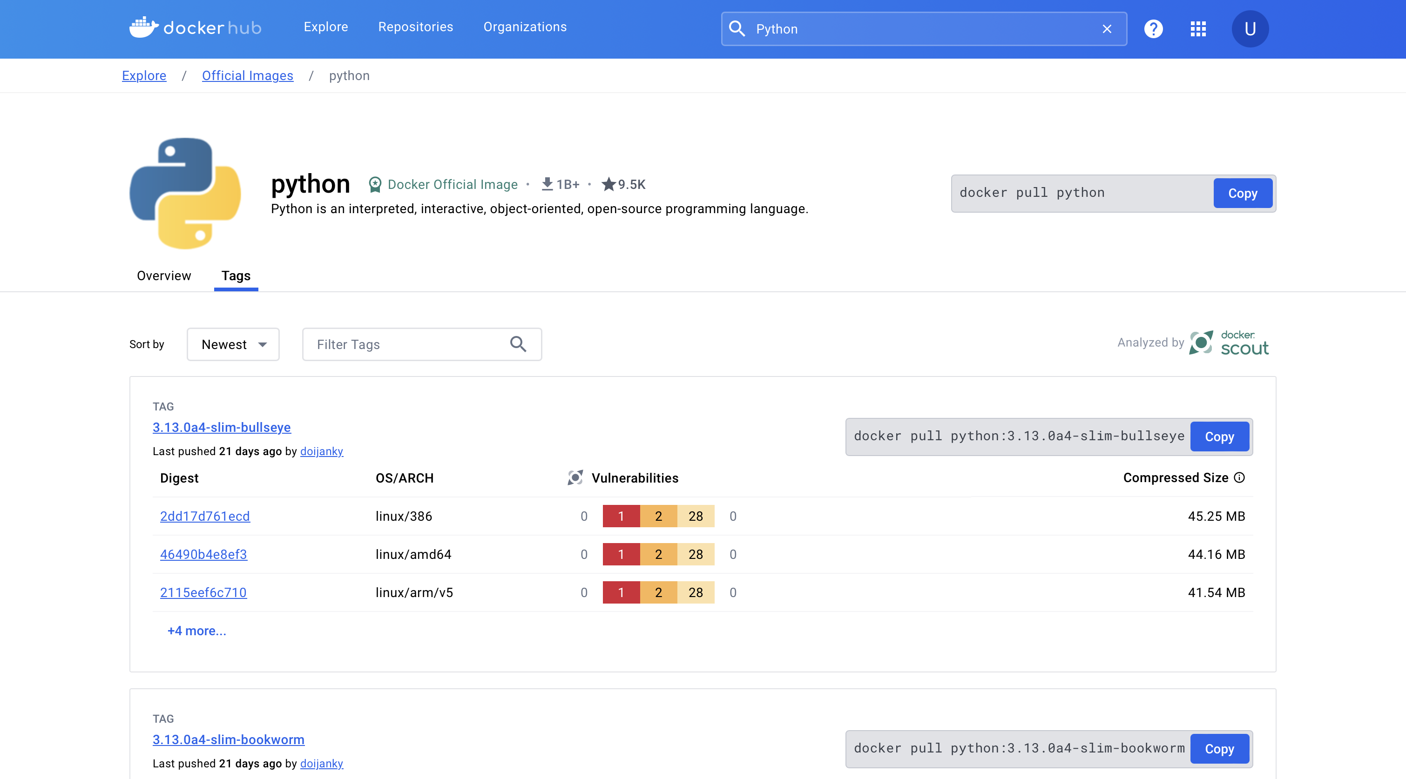
Task: Copy the slim-bookworm pull command
Action: (1219, 748)
